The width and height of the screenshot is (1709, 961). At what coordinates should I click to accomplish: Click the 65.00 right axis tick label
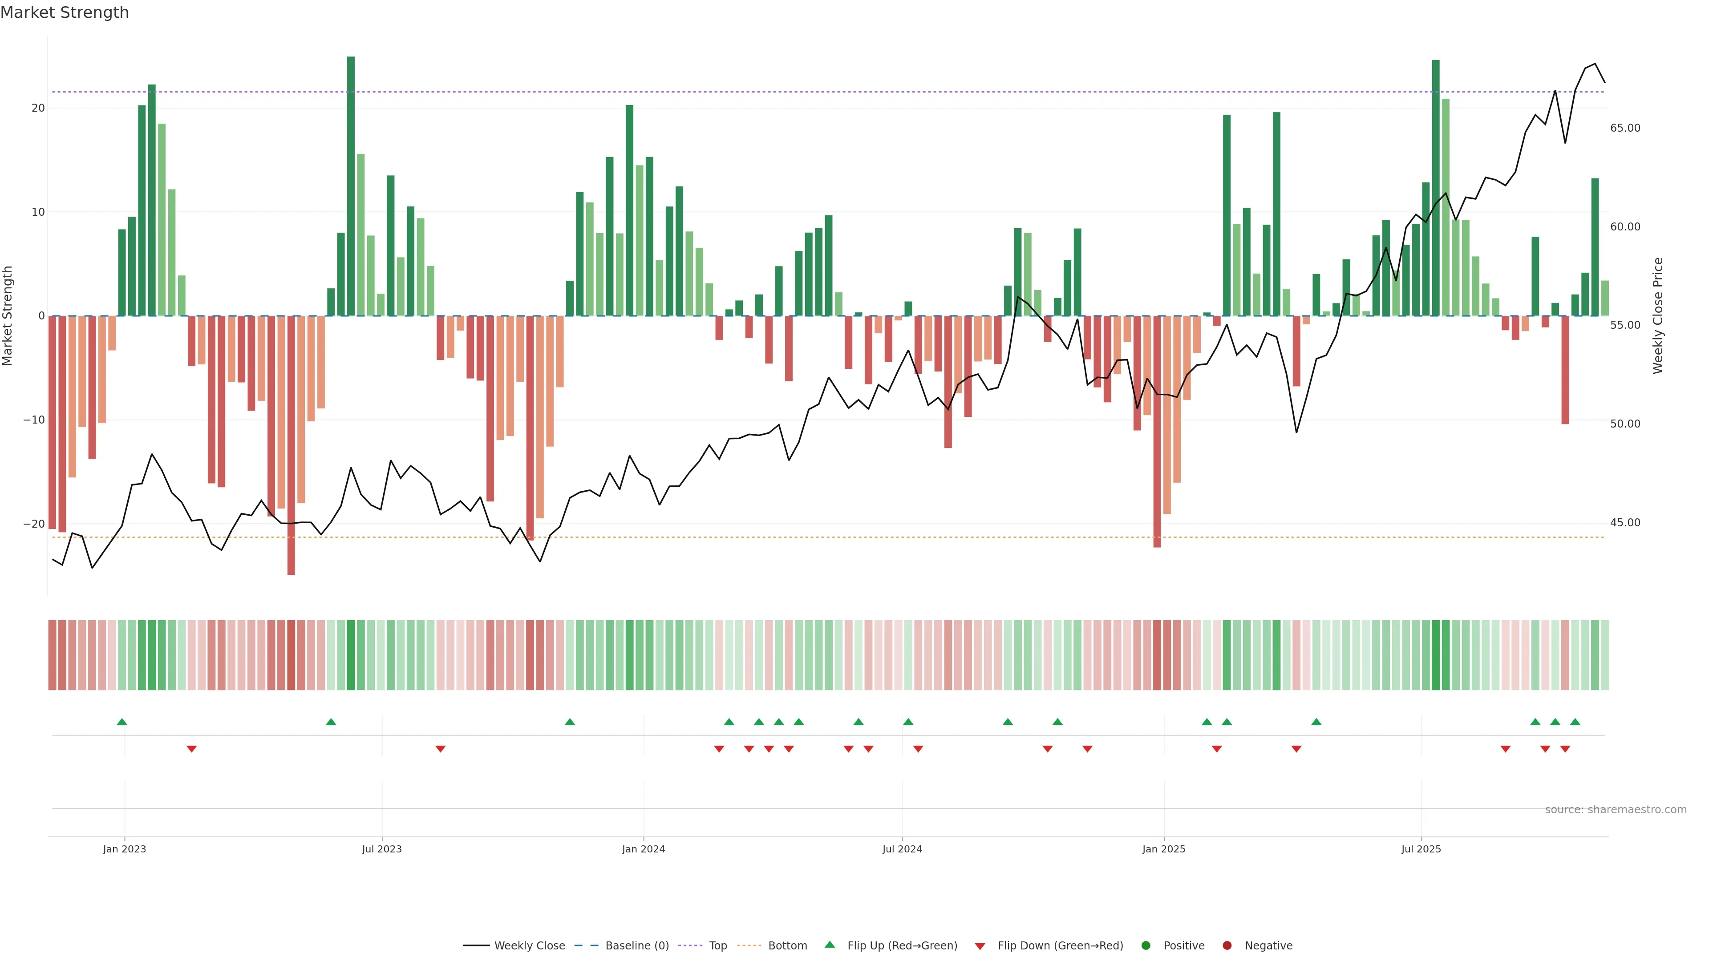point(1625,128)
